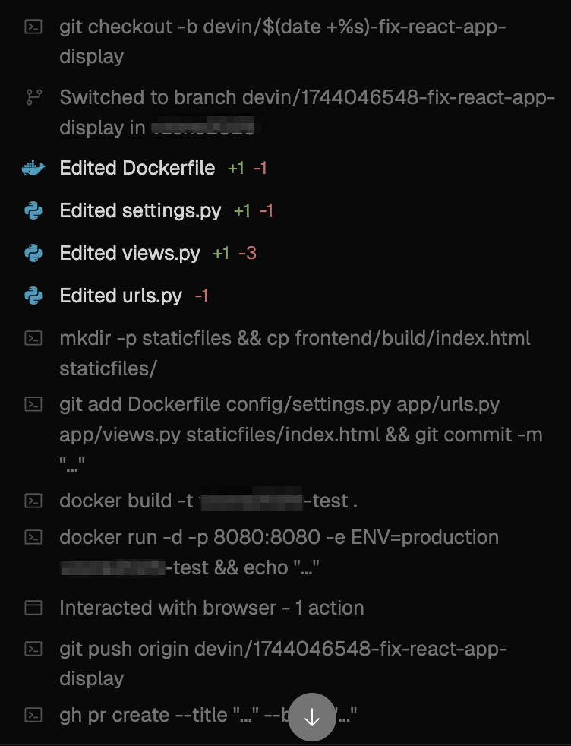Open the Edited urls.py change
This screenshot has width=571, height=746.
134,296
